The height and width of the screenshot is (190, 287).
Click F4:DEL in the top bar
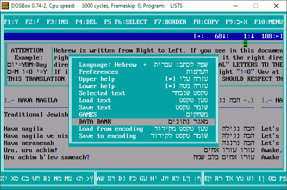[x=86, y=22]
